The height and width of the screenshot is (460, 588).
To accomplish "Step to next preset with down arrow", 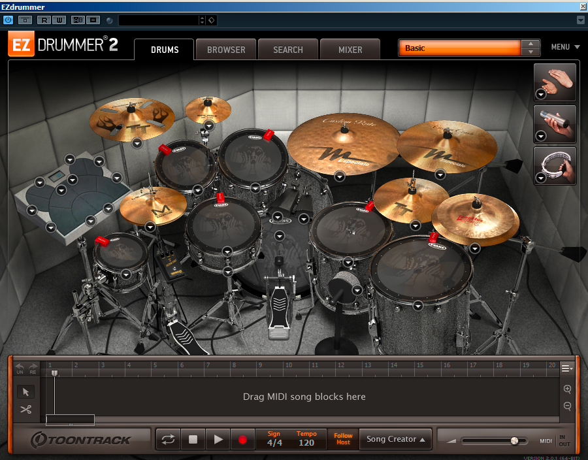I will pyautogui.click(x=531, y=52).
